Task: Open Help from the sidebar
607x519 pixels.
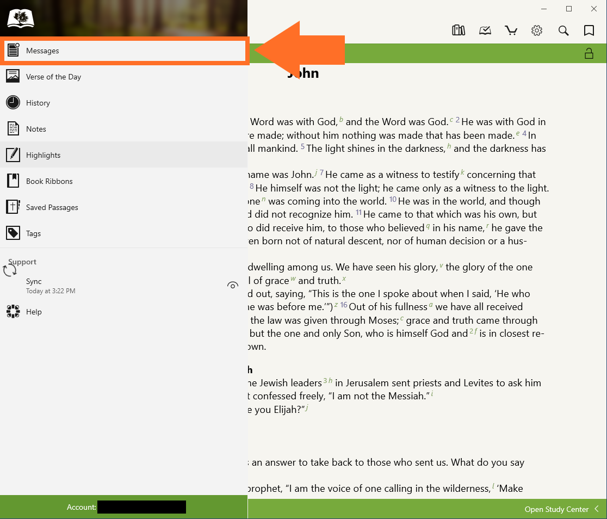Action: click(x=124, y=312)
